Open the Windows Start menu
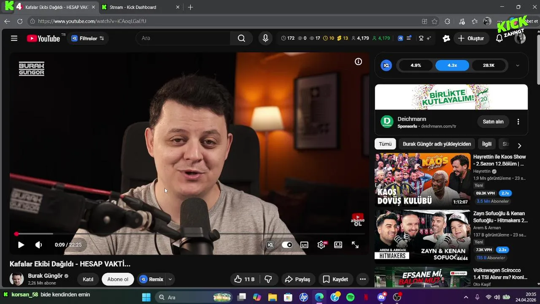The width and height of the screenshot is (540, 304). [x=146, y=297]
